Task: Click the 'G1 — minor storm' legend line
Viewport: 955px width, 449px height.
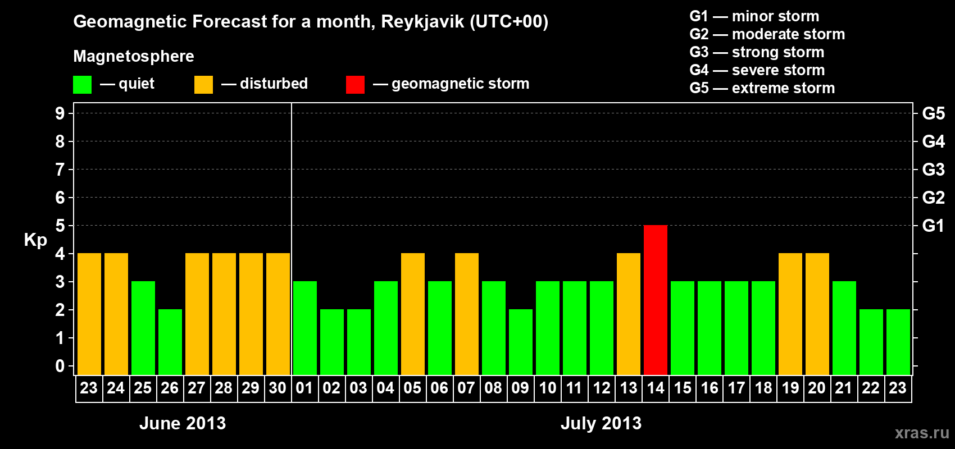Action: click(x=754, y=16)
